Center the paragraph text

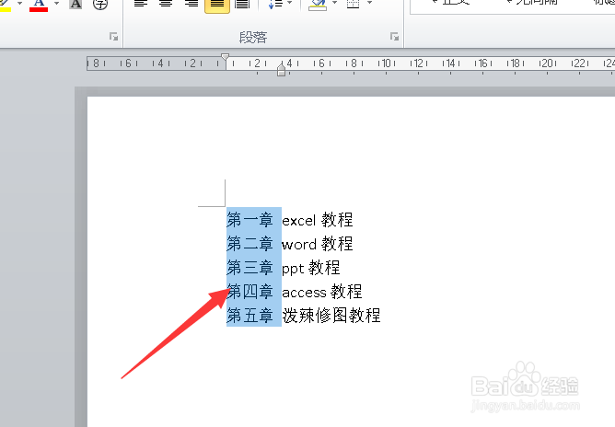tap(166, 4)
